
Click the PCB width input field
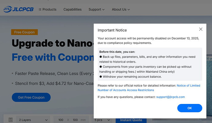click(61, 120)
